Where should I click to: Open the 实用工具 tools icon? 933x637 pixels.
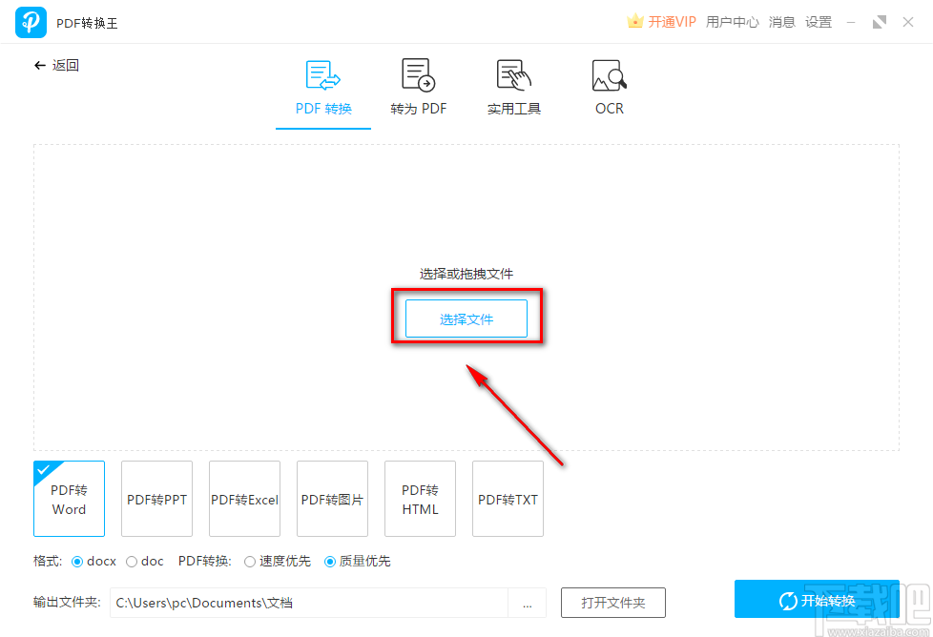pos(513,74)
